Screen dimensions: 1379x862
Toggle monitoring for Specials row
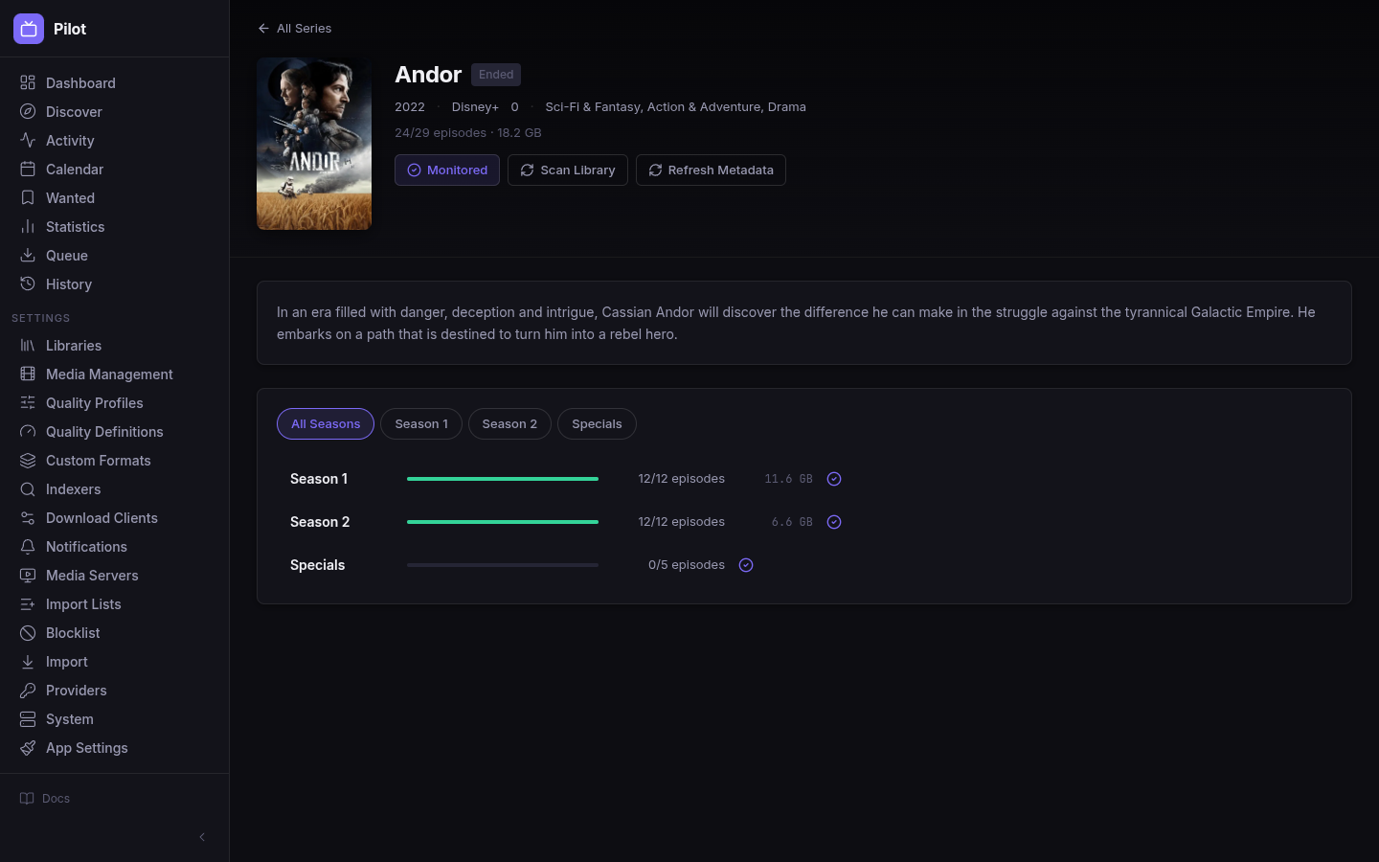click(746, 565)
